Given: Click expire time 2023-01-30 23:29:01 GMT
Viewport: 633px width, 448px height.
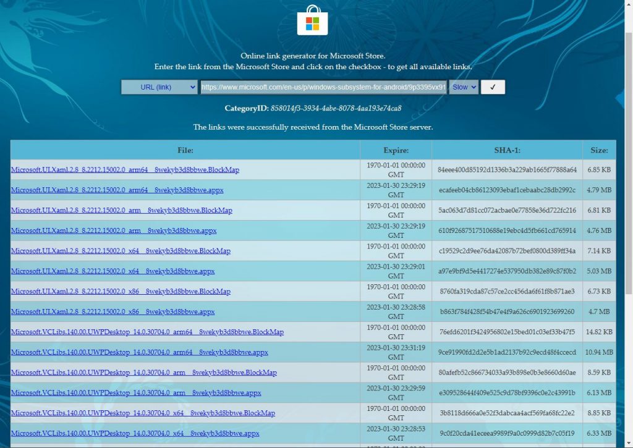Looking at the screenshot, I should 396,271.
